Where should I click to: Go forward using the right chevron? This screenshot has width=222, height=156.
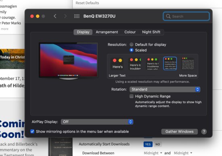point(65,16)
